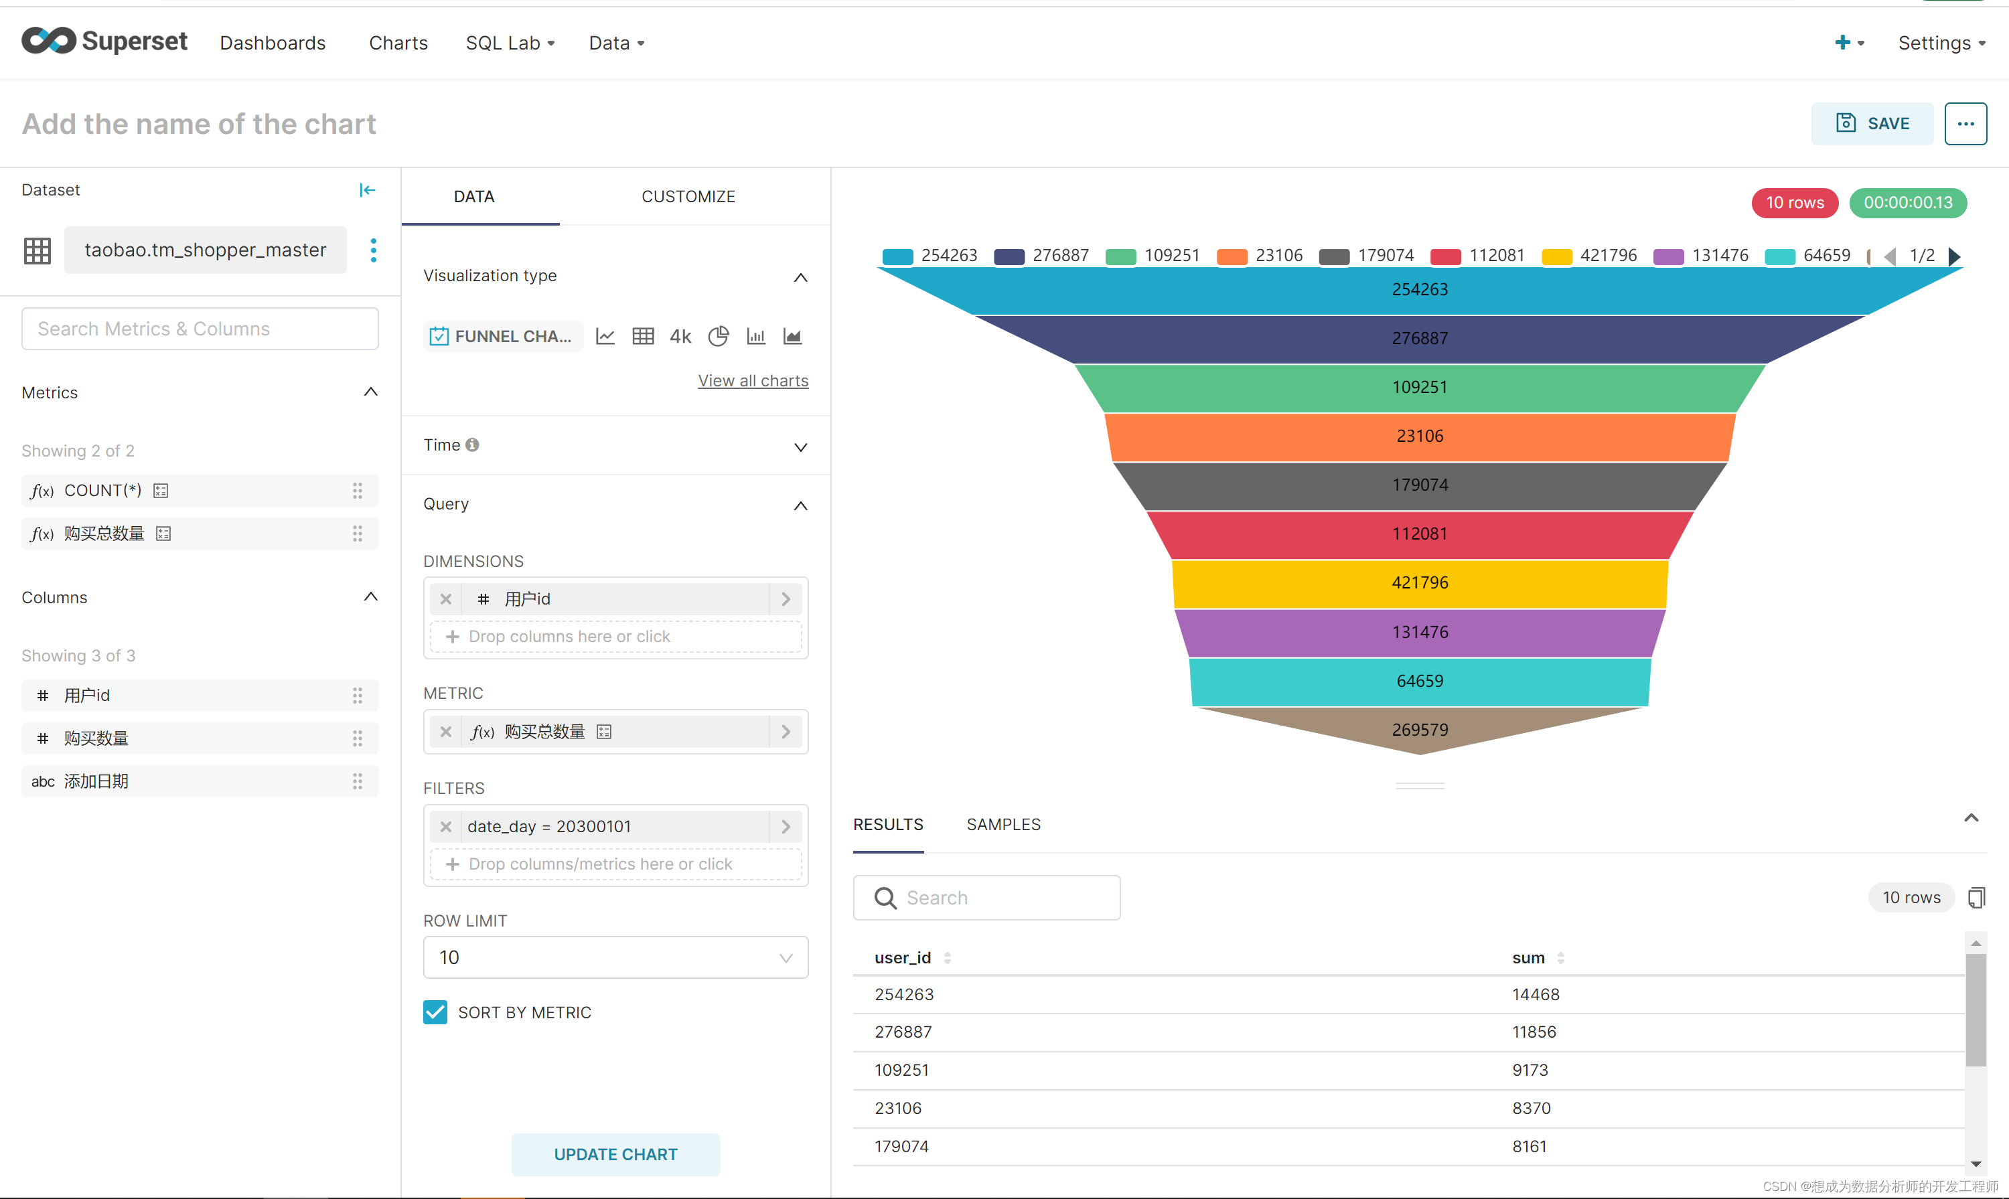
Task: Toggle COUNT(*) metric visibility
Action: point(160,489)
